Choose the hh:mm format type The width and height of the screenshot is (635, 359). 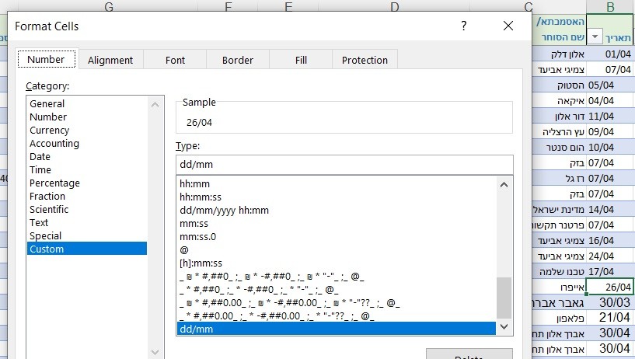click(336, 183)
